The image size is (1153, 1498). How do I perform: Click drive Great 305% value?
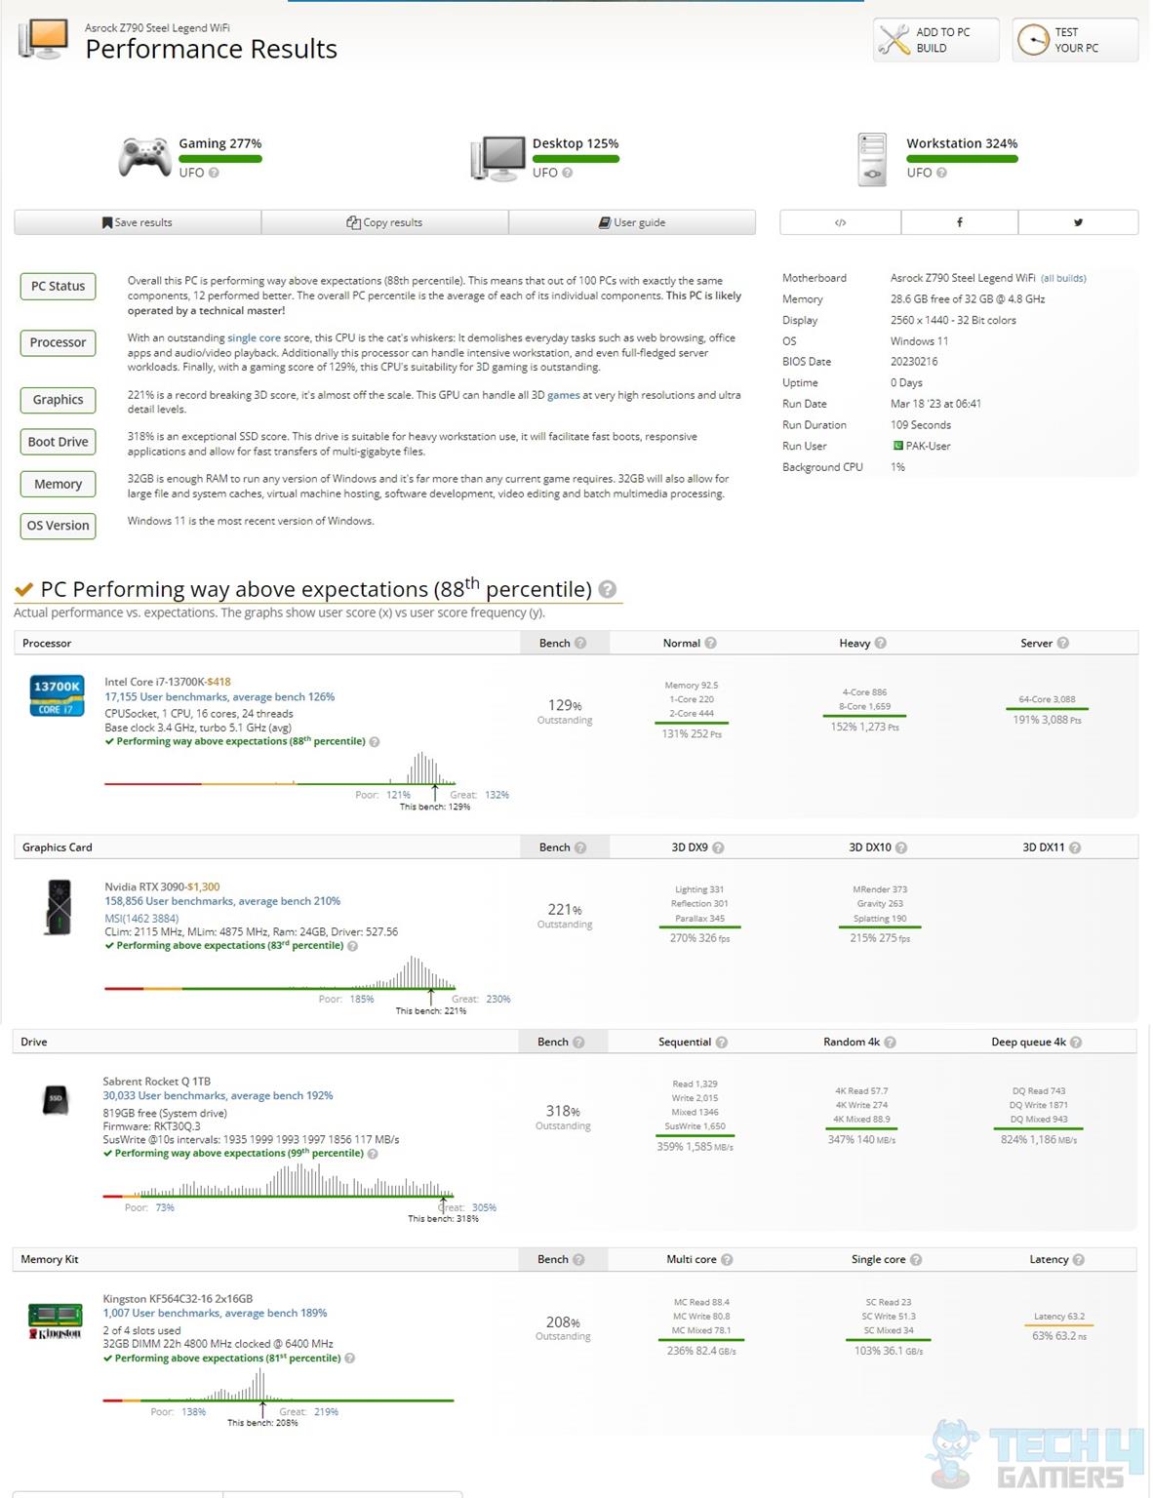484,1207
